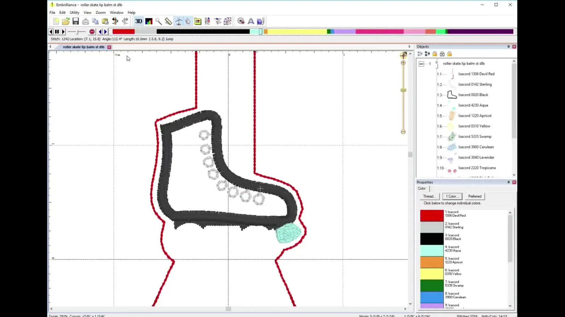Click the Paste clipboard icon
565x317 pixels.
(x=105, y=21)
